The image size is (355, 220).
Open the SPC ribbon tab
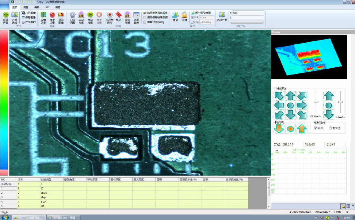point(47,7)
